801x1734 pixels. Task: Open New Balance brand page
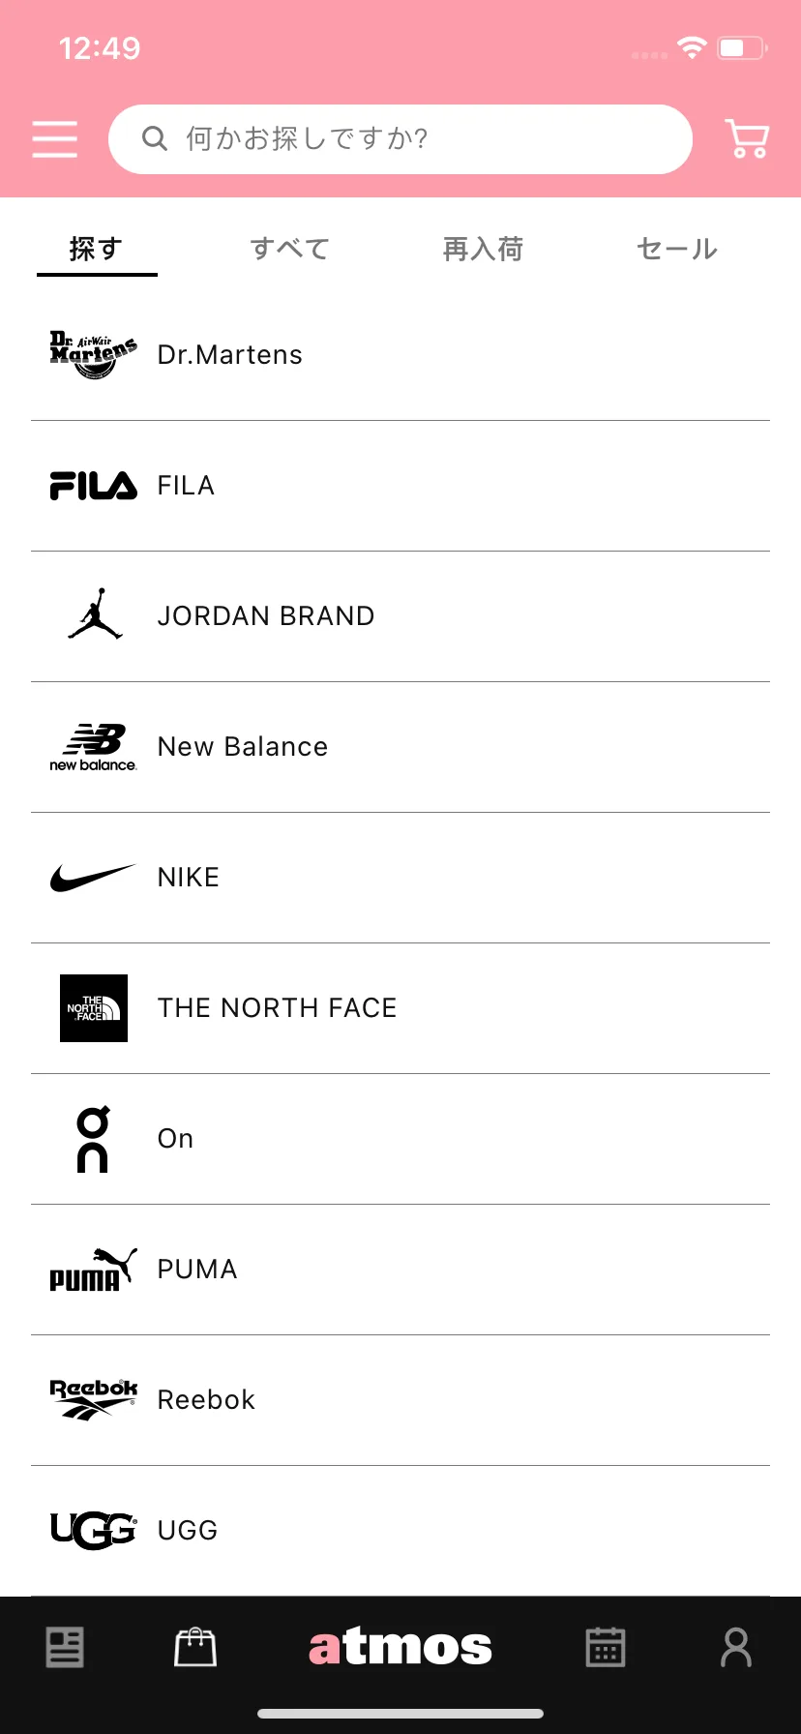click(400, 747)
